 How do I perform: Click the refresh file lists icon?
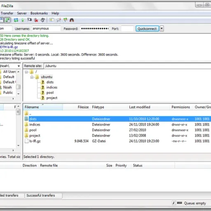click(16, 20)
